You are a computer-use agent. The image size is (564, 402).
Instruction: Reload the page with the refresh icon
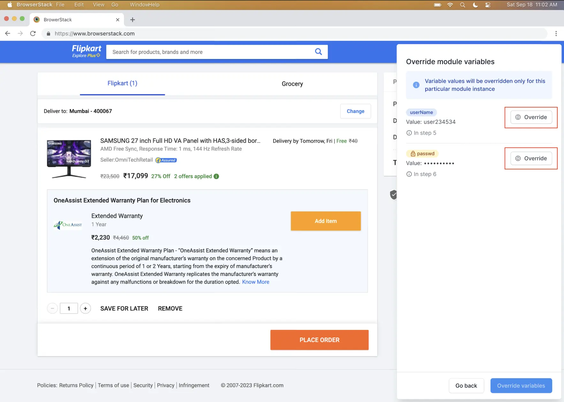pyautogui.click(x=33, y=33)
